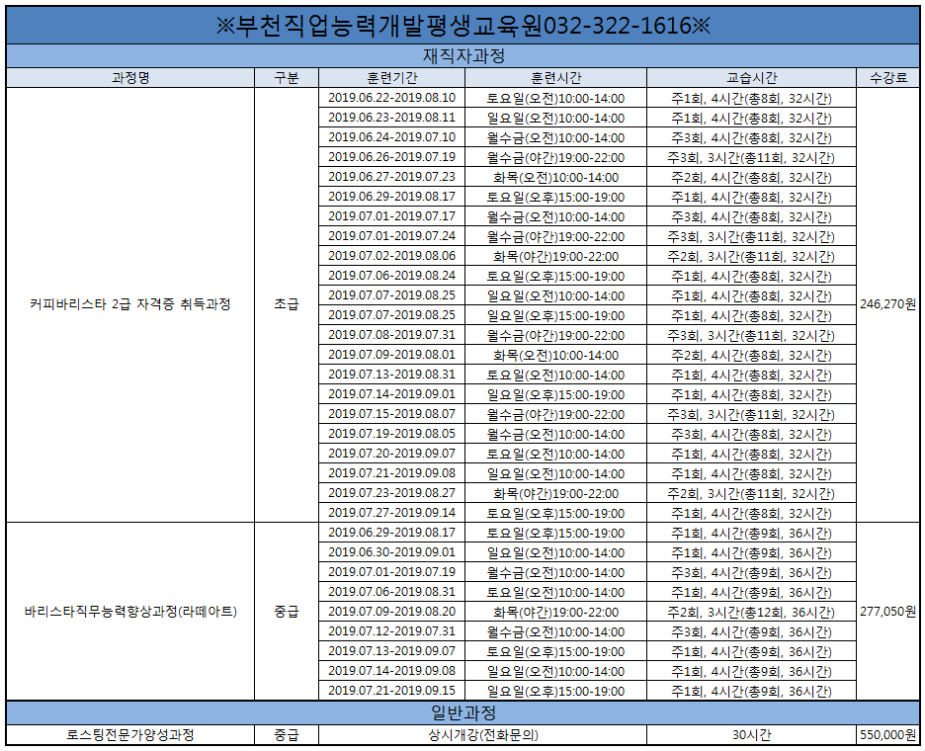Select the 일반과정 section header

(462, 712)
